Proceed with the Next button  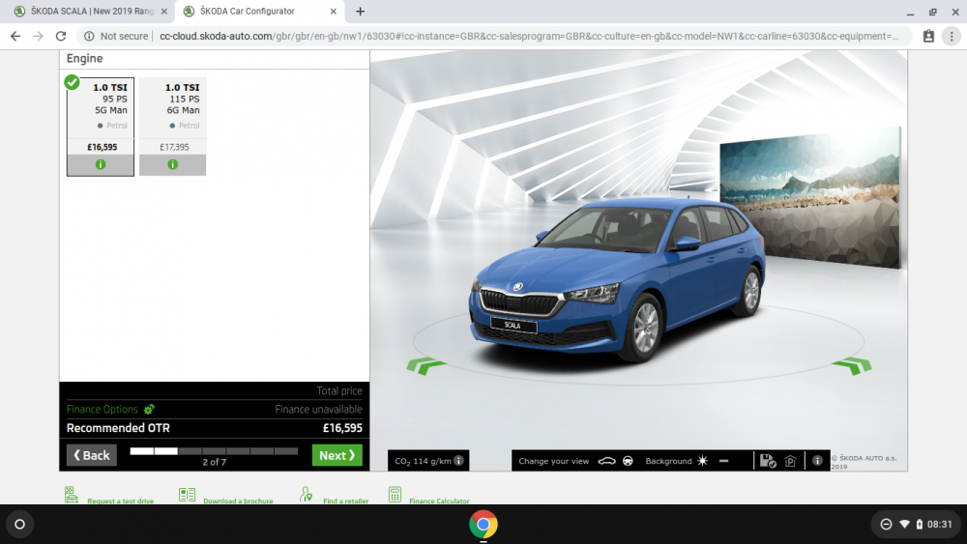pos(337,455)
